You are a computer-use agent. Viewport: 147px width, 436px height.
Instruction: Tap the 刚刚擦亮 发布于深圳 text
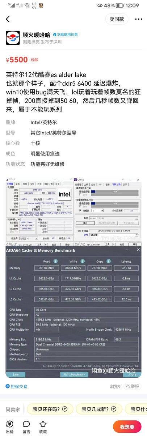click(42, 42)
